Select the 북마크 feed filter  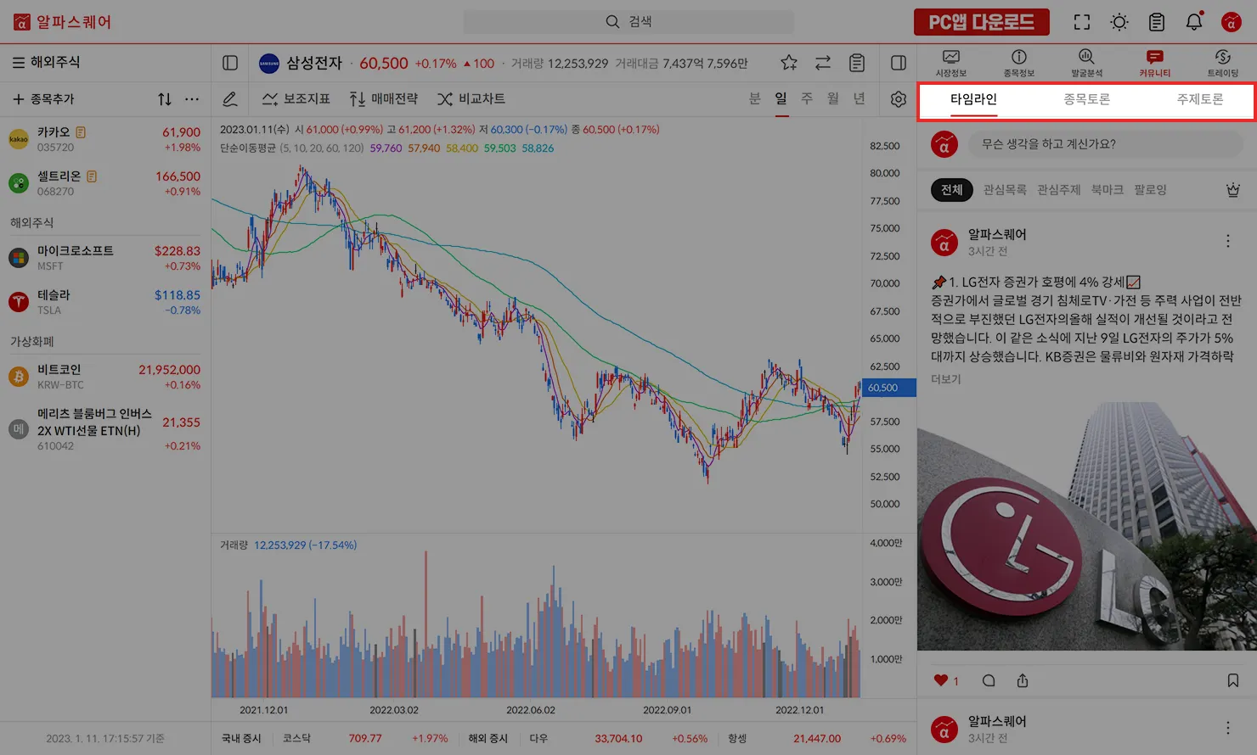coord(1107,190)
